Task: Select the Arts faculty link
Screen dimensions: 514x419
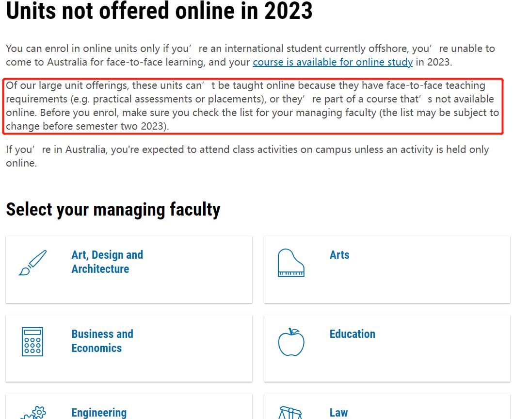Action: coord(339,255)
